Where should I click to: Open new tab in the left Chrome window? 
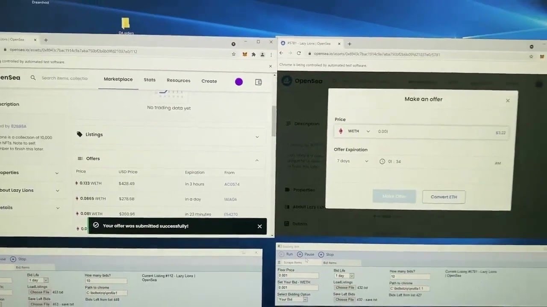[46, 40]
